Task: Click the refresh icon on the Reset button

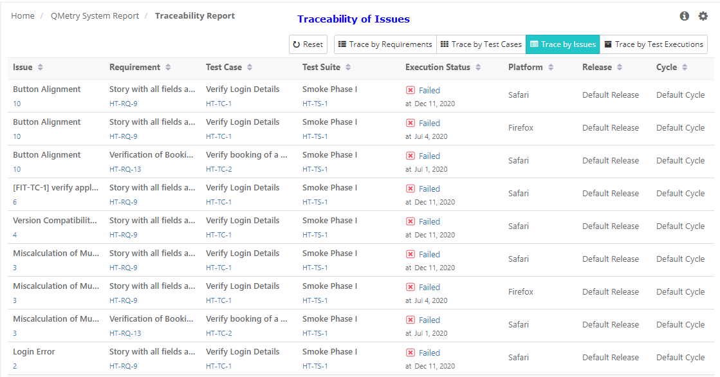Action: [297, 44]
